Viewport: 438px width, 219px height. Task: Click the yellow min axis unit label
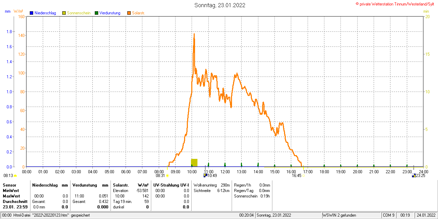tap(426, 11)
